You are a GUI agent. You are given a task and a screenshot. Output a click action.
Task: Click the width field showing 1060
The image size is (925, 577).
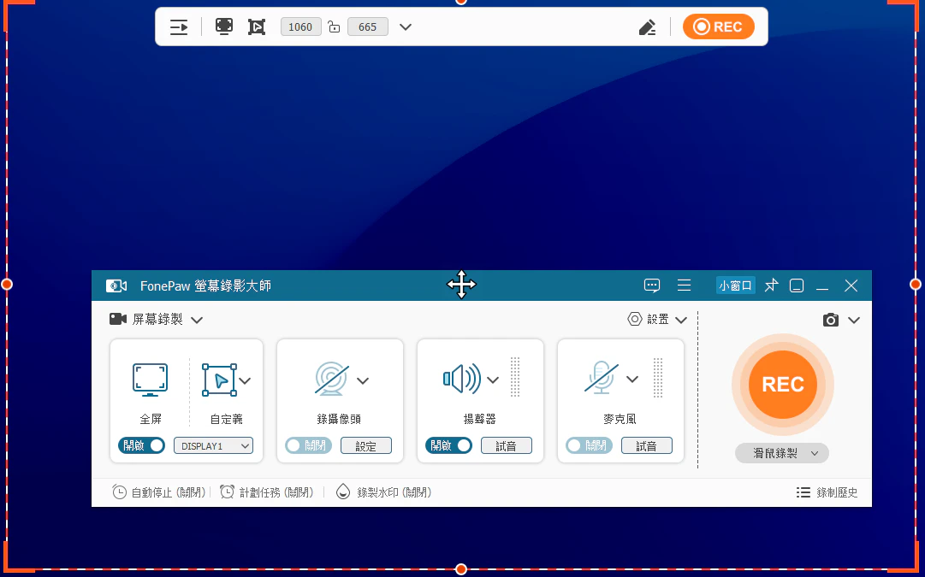301,27
